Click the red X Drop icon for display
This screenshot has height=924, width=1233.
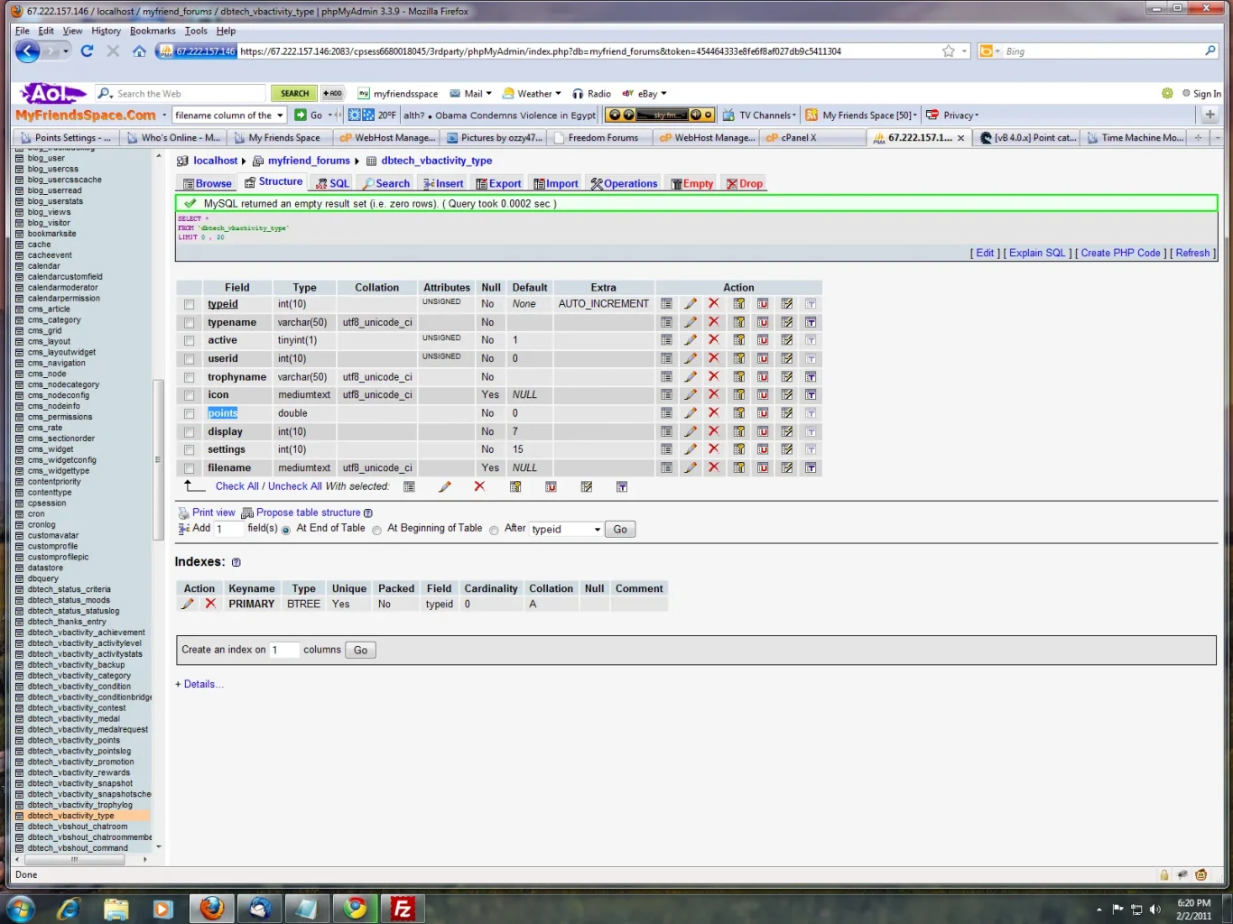coord(714,431)
